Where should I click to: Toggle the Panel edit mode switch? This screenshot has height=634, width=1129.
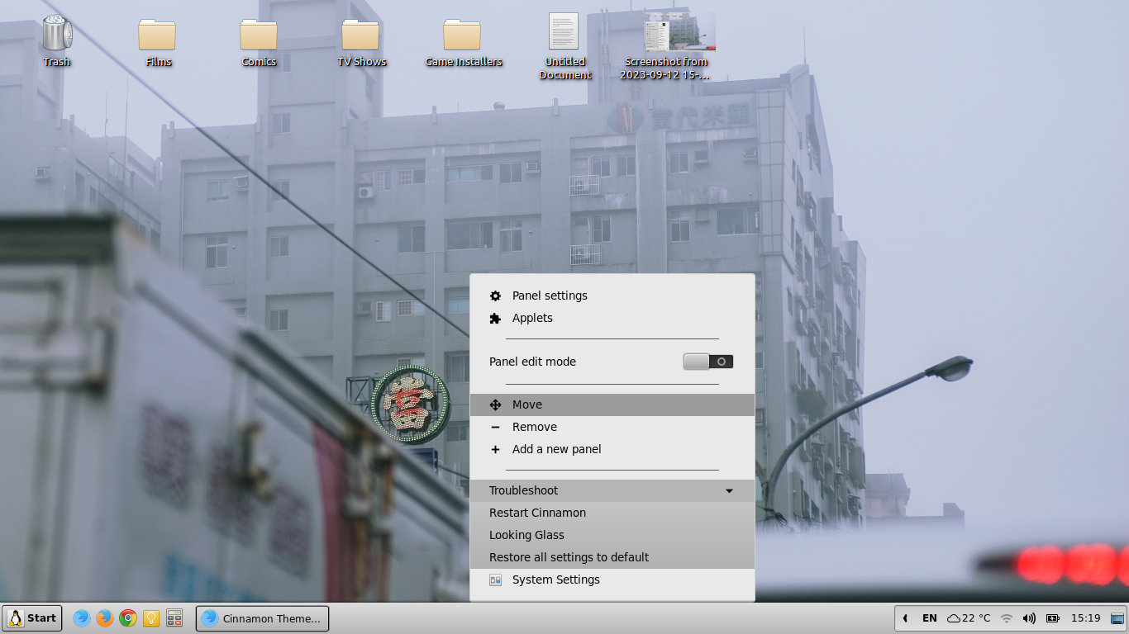pos(708,362)
